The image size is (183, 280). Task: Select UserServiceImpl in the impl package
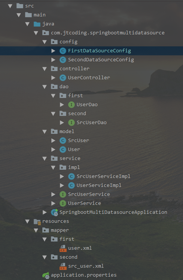click(99, 185)
